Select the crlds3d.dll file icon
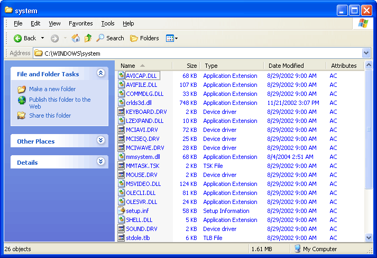This screenshot has height=258, width=377. click(x=122, y=102)
